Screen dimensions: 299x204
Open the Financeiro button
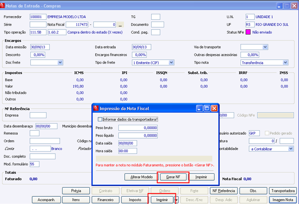tap(105, 200)
